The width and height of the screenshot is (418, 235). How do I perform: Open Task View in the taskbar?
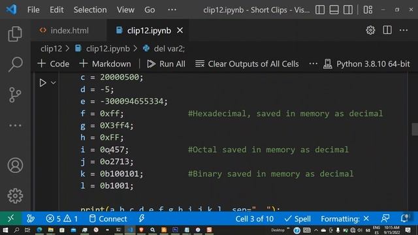(27, 230)
